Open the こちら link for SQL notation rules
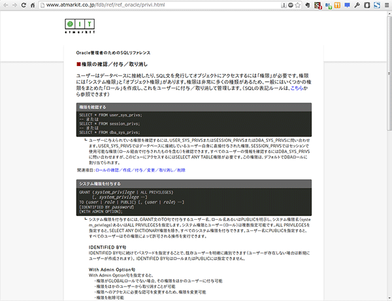Viewport: 392px width, 301px height. [297, 88]
